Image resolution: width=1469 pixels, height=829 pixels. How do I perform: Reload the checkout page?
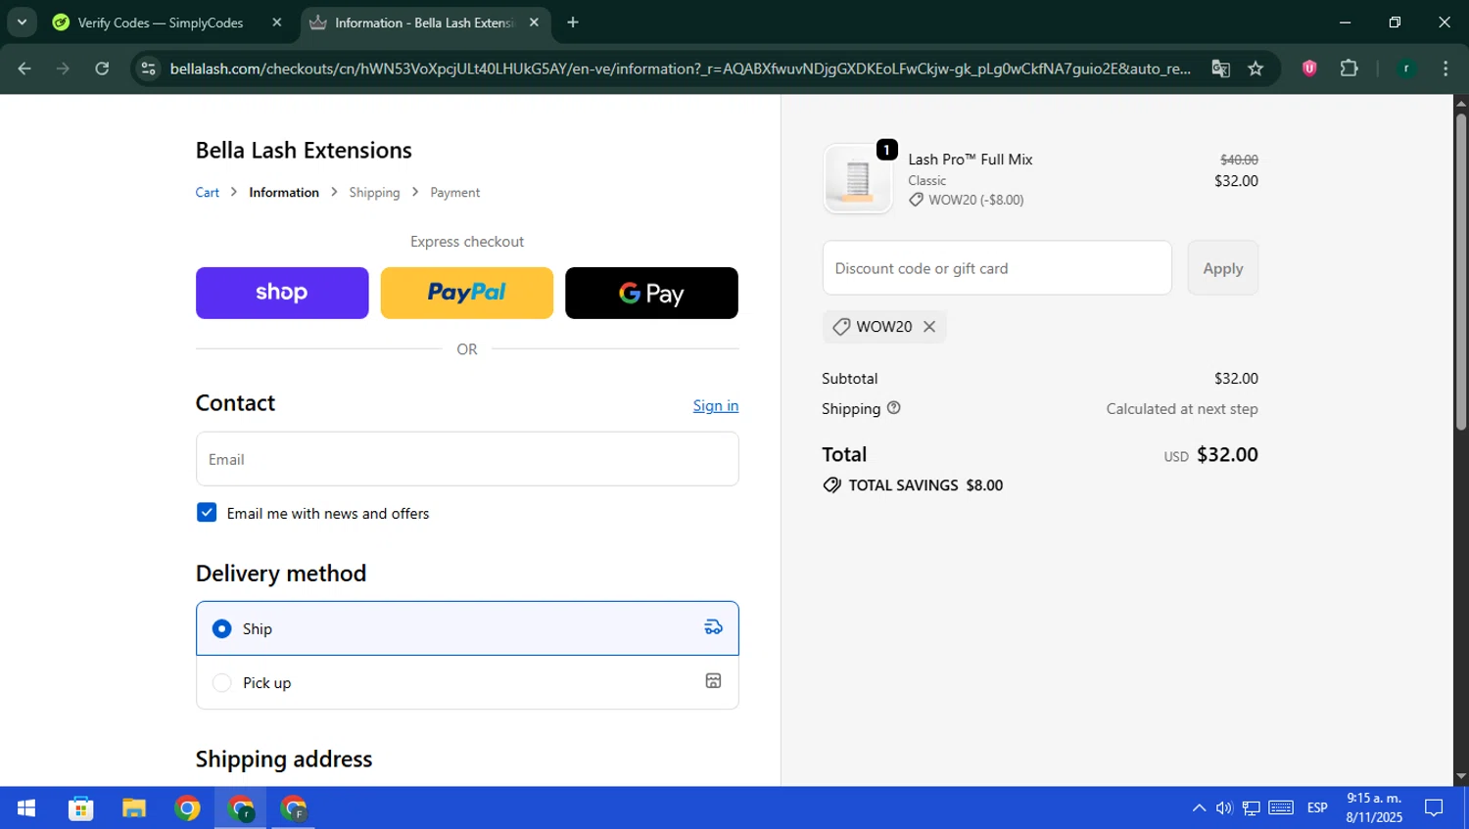(x=102, y=69)
